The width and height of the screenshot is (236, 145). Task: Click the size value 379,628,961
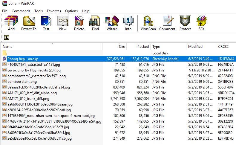(116, 59)
